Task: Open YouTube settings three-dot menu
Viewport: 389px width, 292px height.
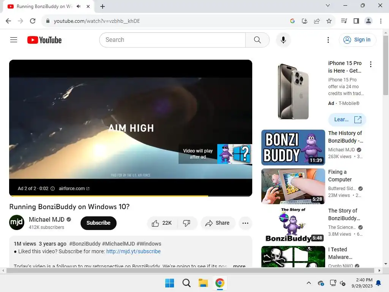Action: 328,40
